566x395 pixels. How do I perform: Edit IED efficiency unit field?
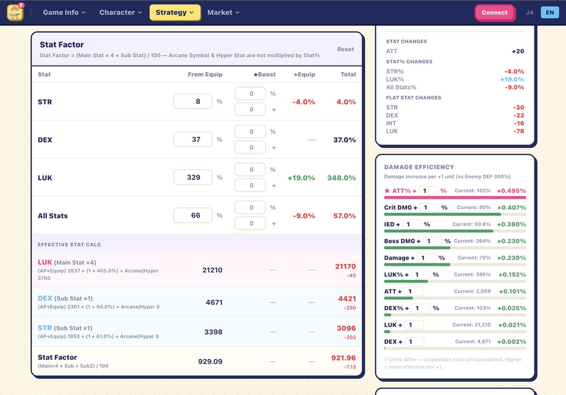[412, 224]
